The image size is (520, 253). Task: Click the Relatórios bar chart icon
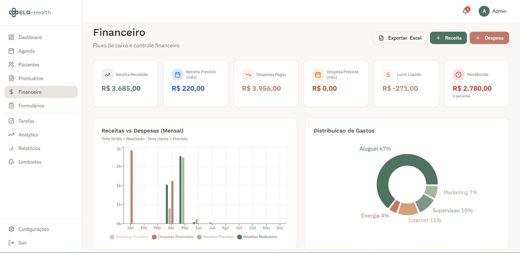[11, 148]
